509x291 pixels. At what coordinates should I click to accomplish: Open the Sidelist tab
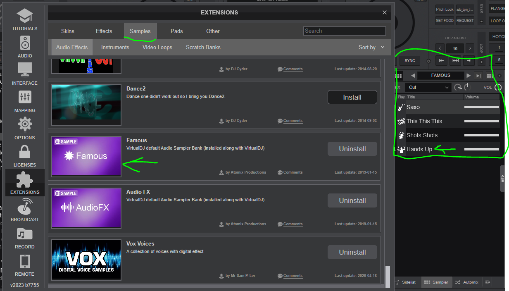408,282
